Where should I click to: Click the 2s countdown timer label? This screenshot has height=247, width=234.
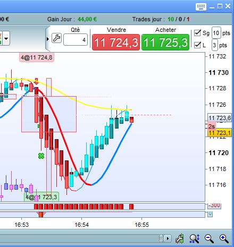click(212, 126)
